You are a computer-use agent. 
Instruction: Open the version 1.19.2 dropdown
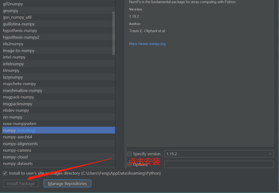(x=219, y=154)
